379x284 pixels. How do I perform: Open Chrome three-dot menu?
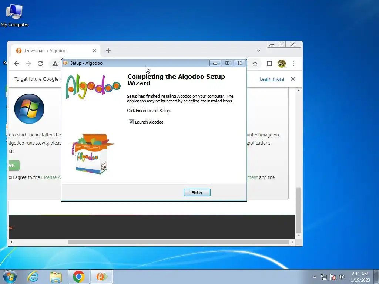[x=294, y=64]
